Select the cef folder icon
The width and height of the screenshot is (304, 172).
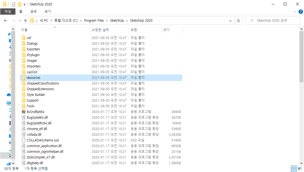point(24,38)
